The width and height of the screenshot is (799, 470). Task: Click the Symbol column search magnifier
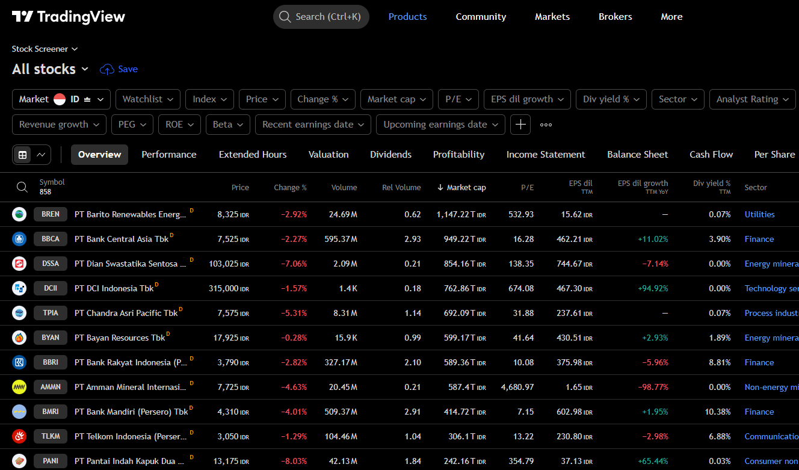(22, 187)
